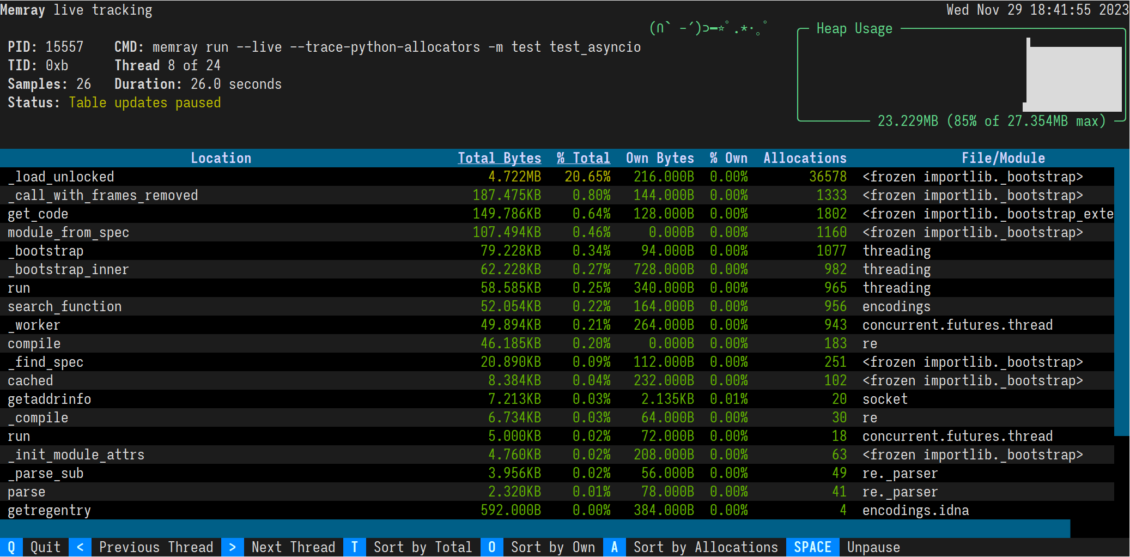Click the % Total column header
The height and width of the screenshot is (557, 1130).
(583, 158)
